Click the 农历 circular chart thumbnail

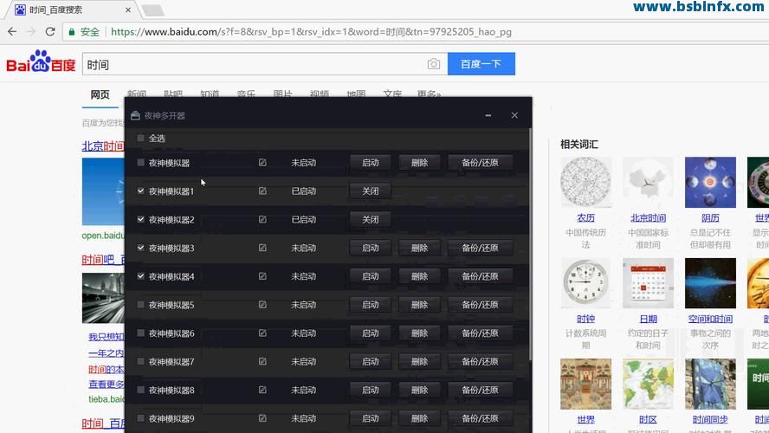585,183
